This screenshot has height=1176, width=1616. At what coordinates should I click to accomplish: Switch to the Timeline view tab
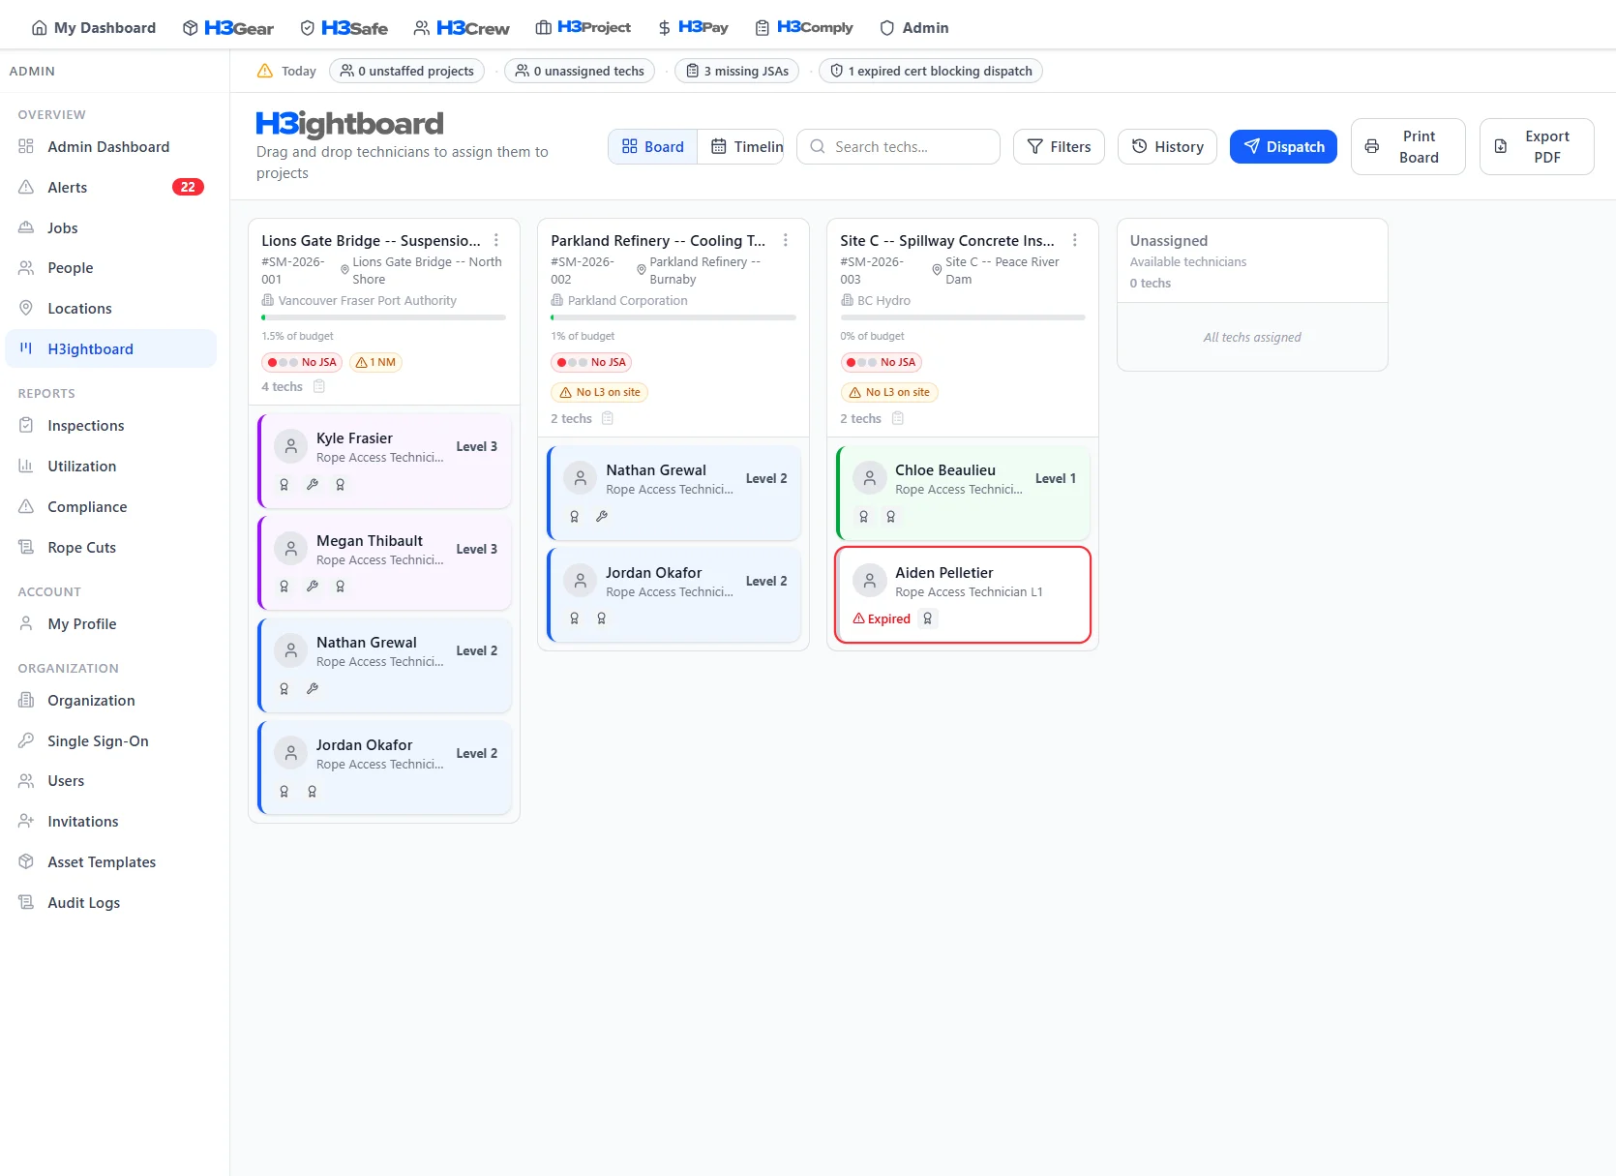point(741,147)
